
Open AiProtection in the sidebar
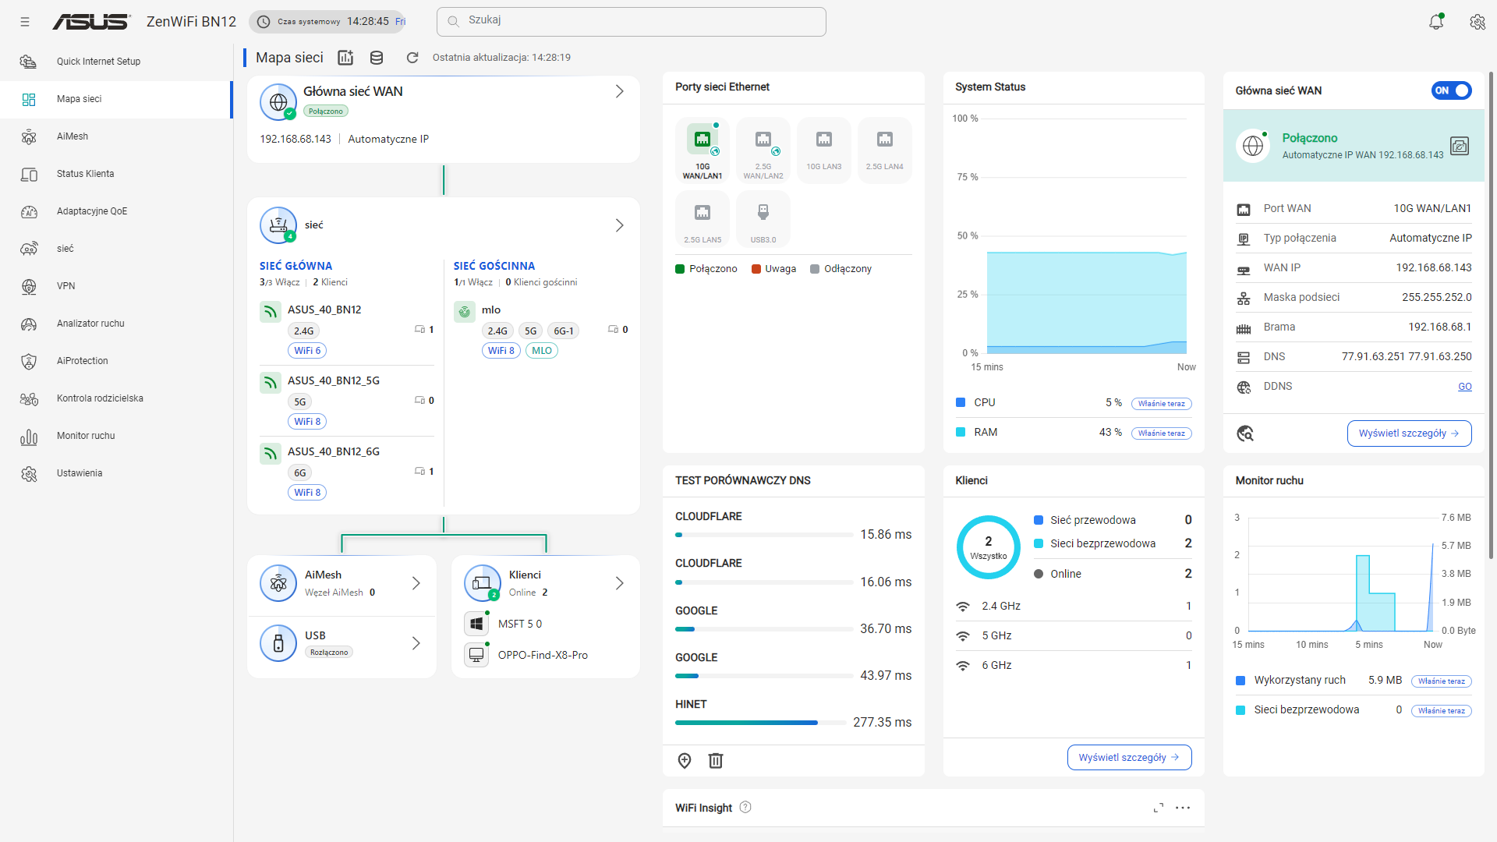(x=116, y=361)
